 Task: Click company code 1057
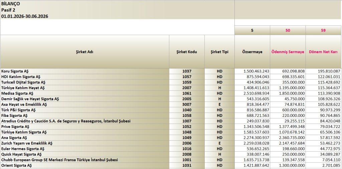(x=187, y=77)
